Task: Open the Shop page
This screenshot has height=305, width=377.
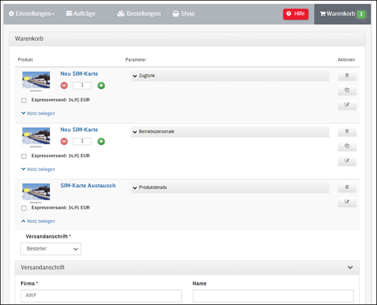Action: point(183,14)
